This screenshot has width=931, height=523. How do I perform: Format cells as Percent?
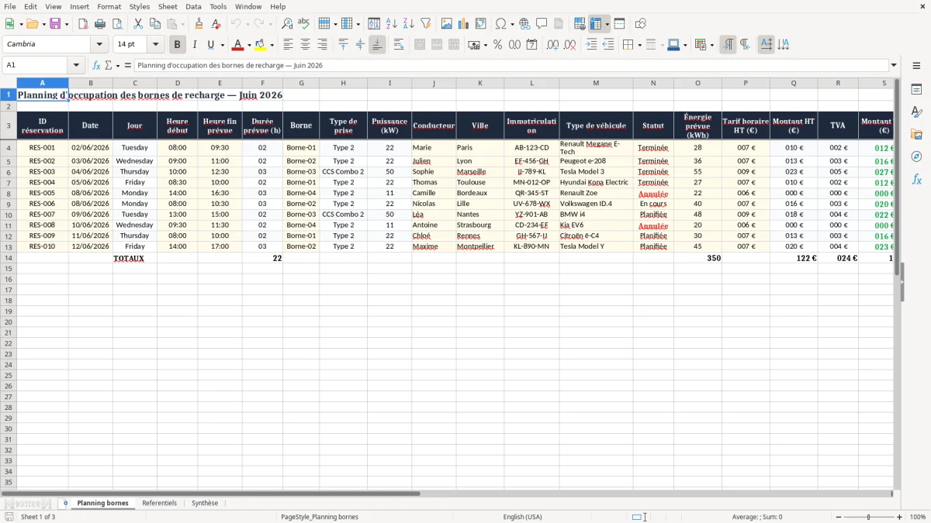(497, 45)
